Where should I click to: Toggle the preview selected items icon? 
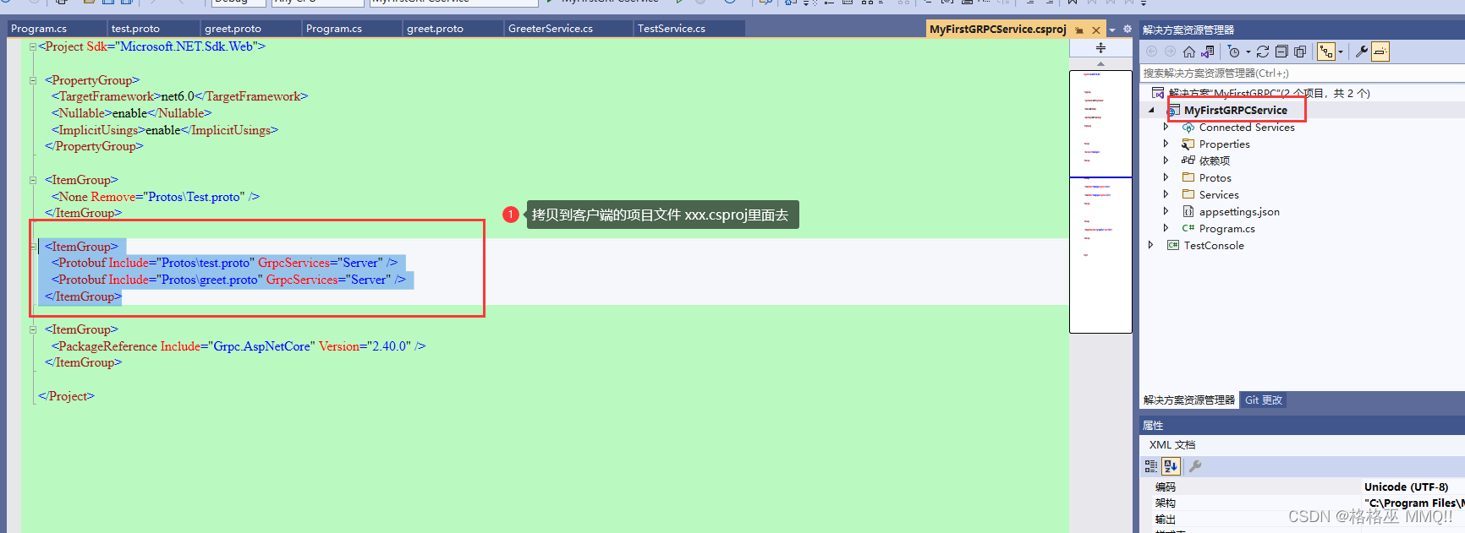tap(1380, 52)
